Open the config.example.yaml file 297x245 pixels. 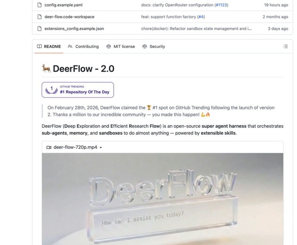point(64,5)
